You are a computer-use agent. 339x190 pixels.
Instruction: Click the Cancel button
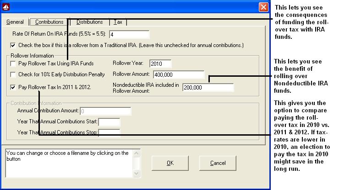(218, 163)
